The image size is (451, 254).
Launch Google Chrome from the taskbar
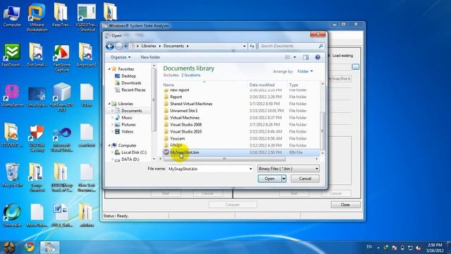(x=29, y=247)
